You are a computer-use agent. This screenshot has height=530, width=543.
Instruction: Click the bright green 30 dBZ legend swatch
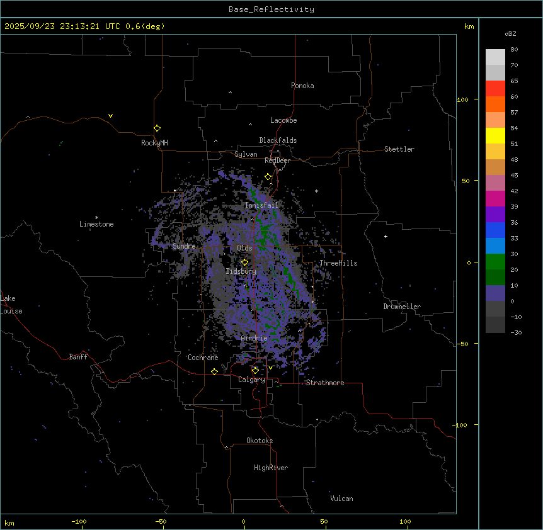coord(495,261)
